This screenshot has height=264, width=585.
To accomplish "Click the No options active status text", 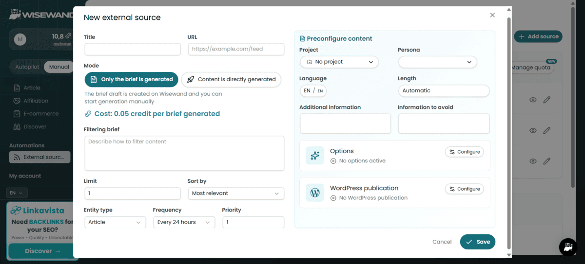I will pyautogui.click(x=362, y=161).
